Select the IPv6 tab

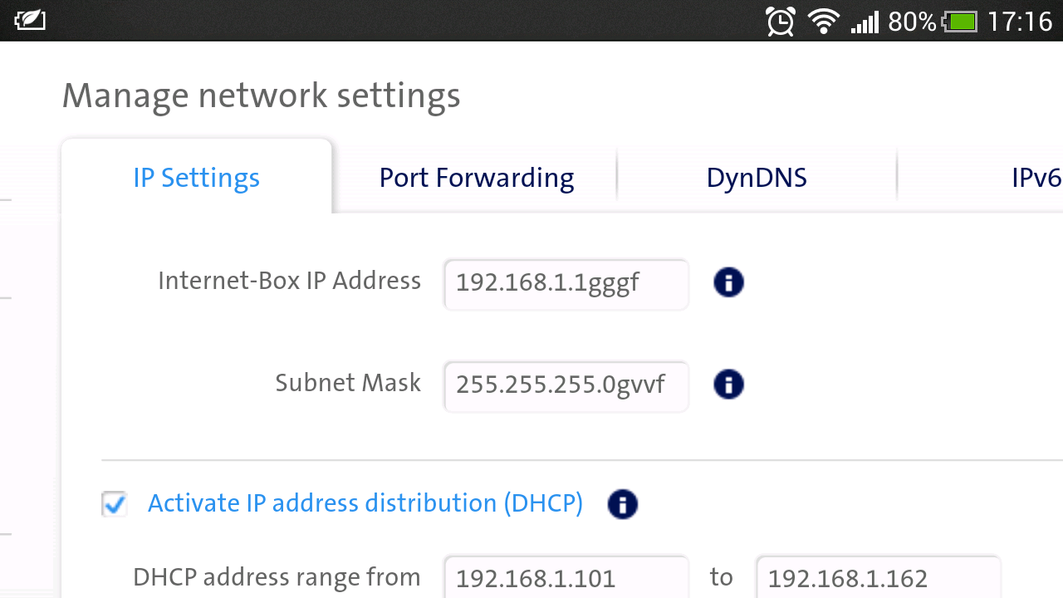pyautogui.click(x=1035, y=178)
